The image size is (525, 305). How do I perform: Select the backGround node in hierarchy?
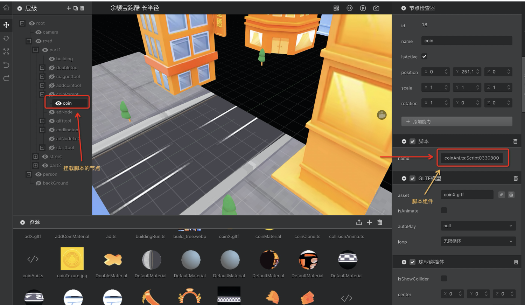pos(55,183)
